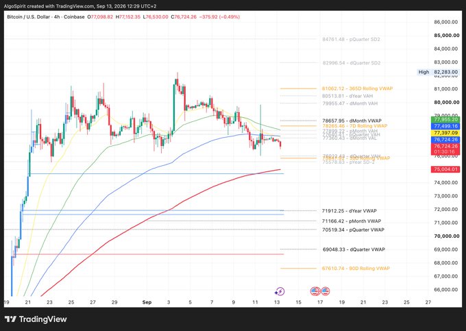Click the 80,000.00 price axis tick
Viewport: 466px width, 331px height.
tap(446, 102)
